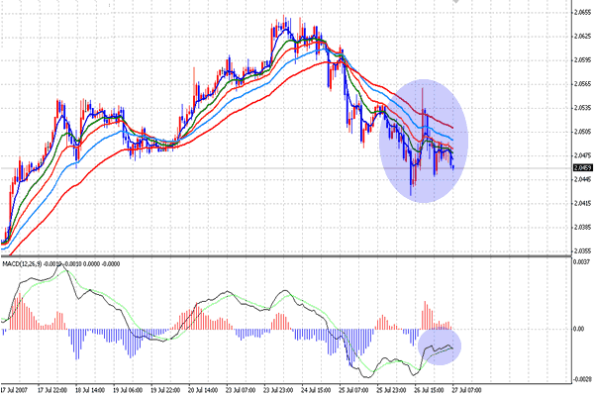Click the 20 Jul 14:00 time label

[203, 390]
